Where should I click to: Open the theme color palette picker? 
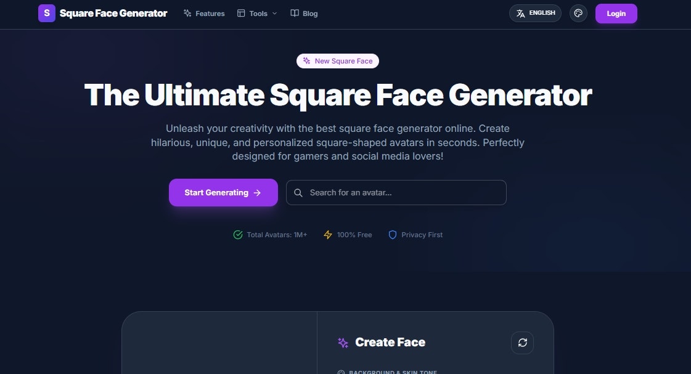[x=578, y=12]
